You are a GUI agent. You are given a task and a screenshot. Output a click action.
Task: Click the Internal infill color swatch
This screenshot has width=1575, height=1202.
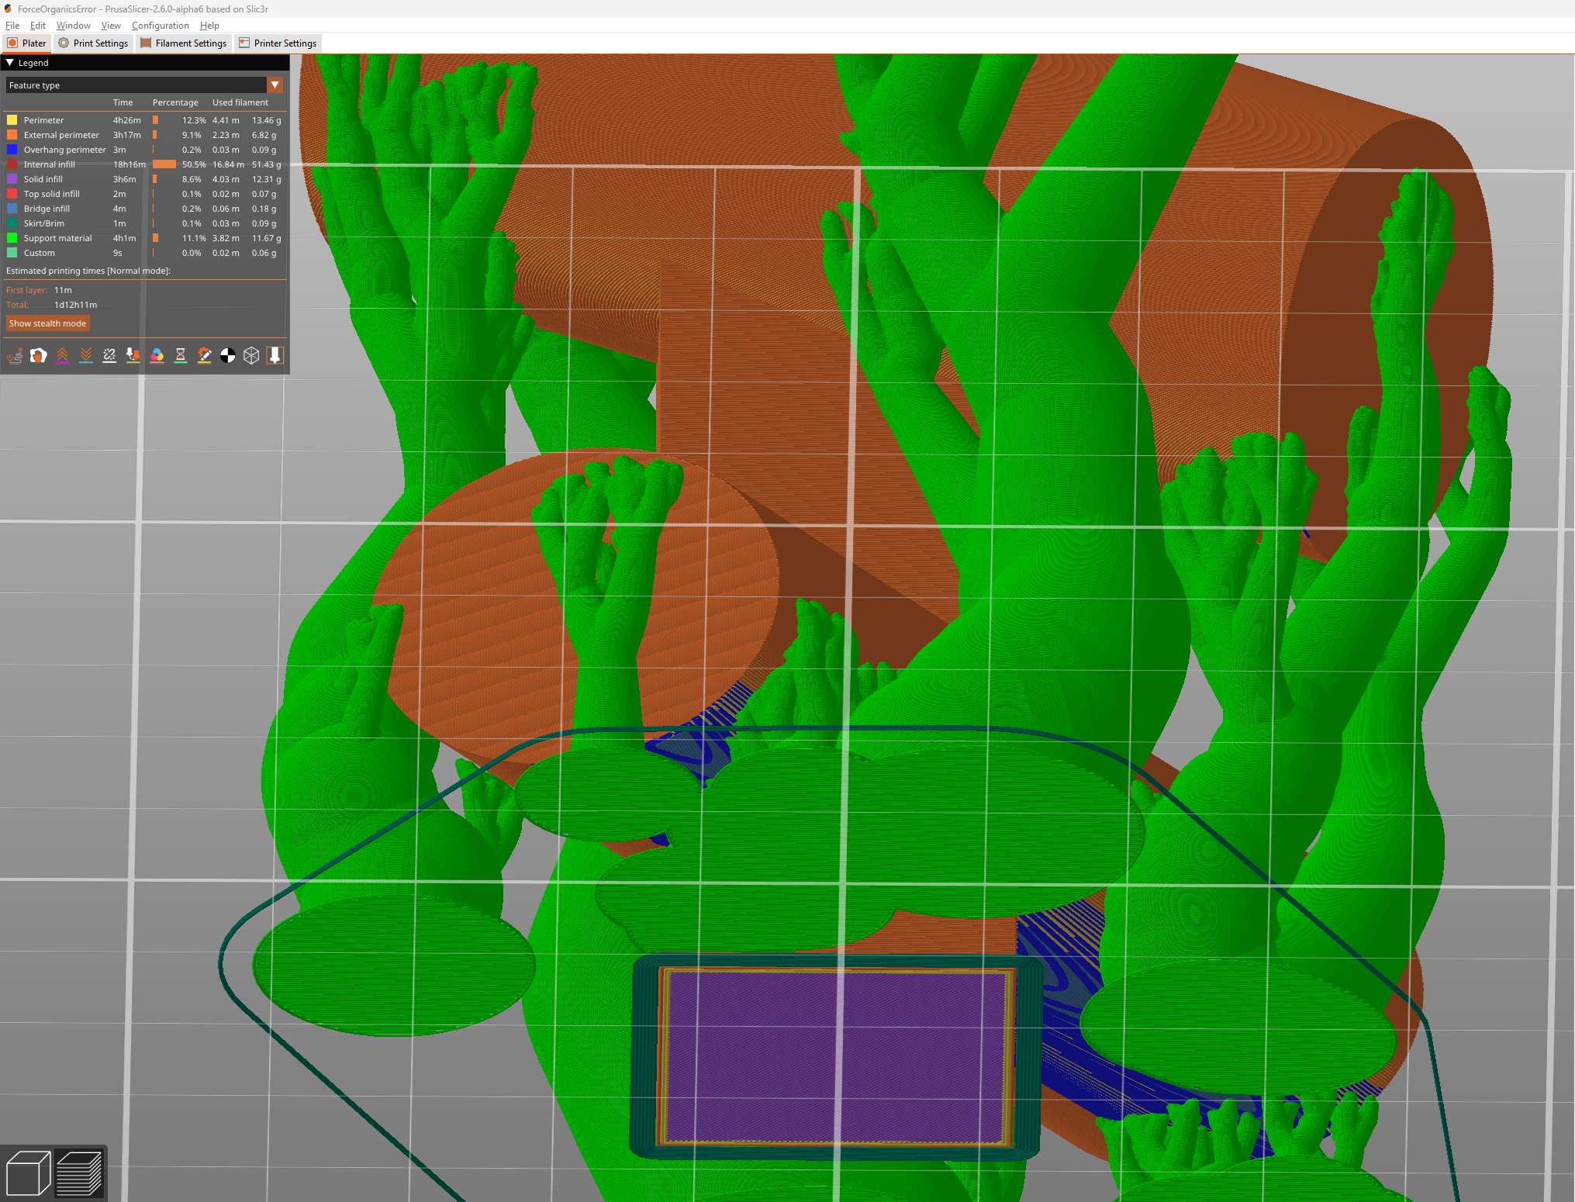click(12, 164)
